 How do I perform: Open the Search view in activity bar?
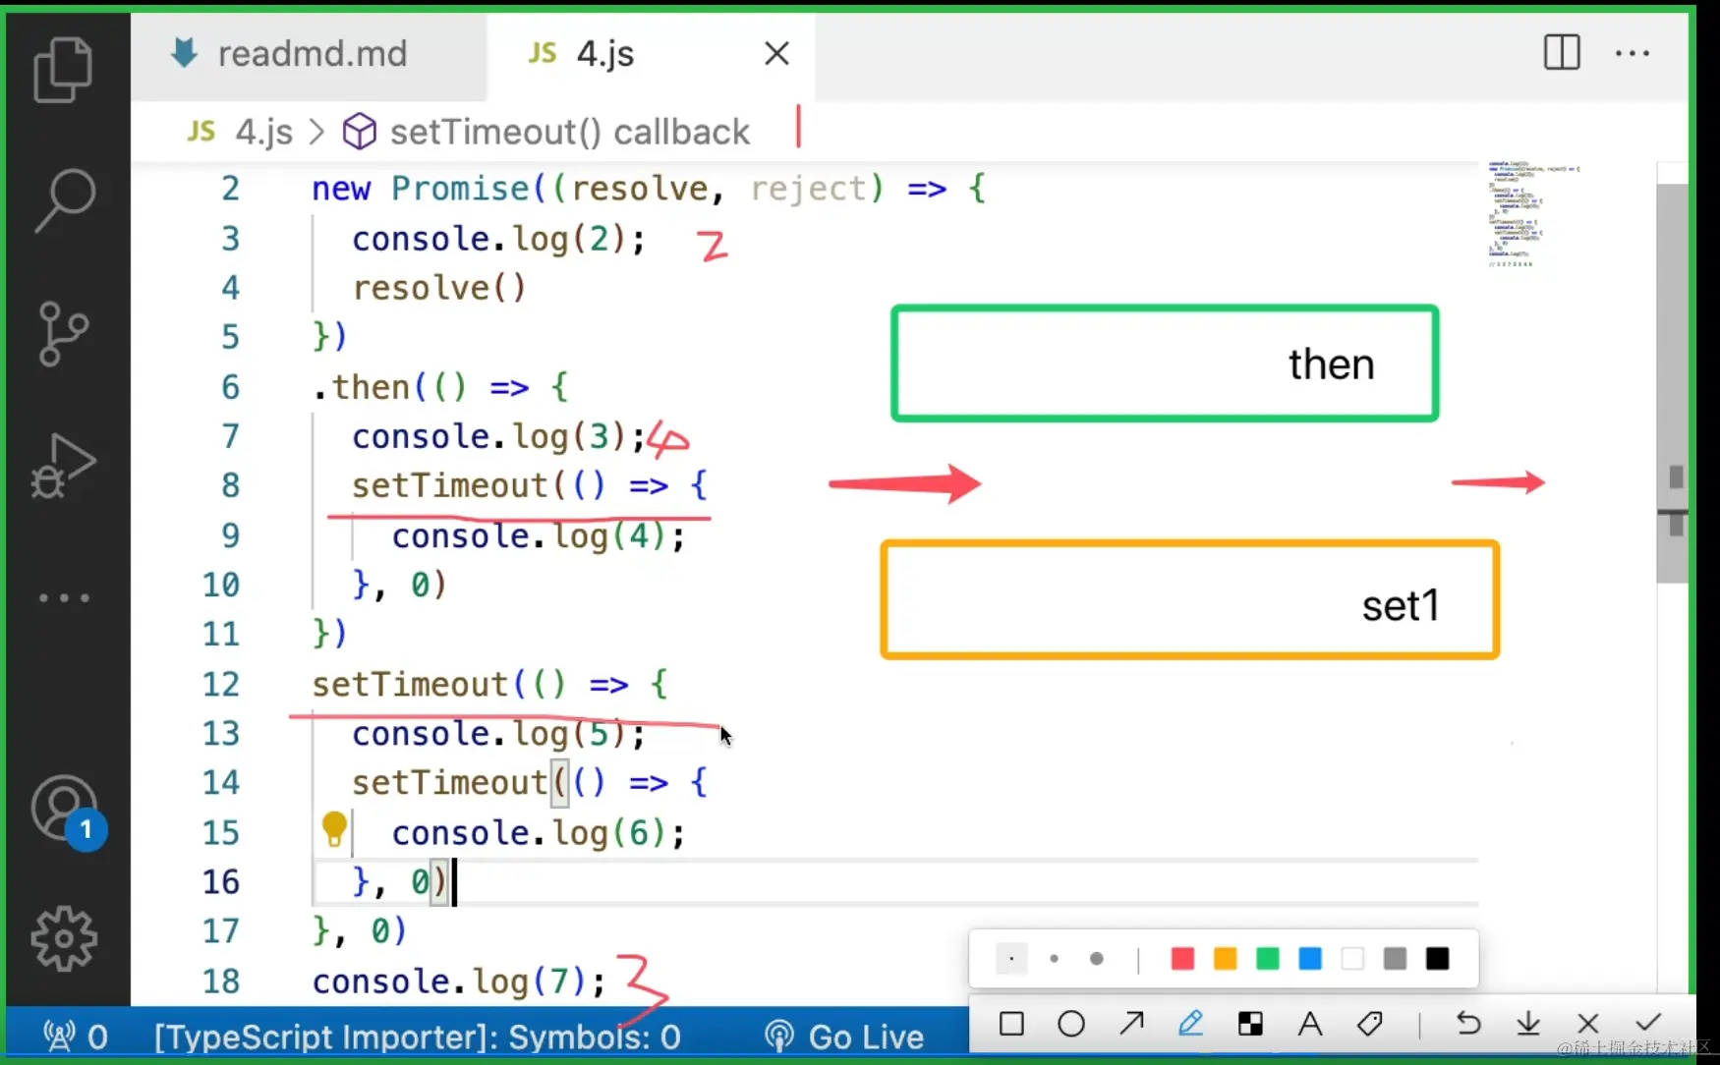tap(64, 199)
